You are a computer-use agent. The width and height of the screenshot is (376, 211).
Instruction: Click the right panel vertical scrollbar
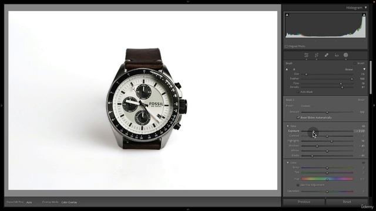[371, 78]
